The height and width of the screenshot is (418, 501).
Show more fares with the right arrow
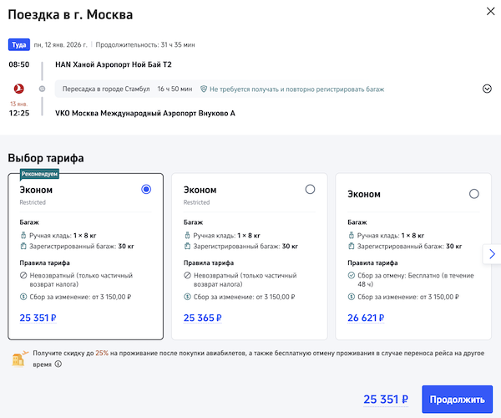[x=491, y=254]
